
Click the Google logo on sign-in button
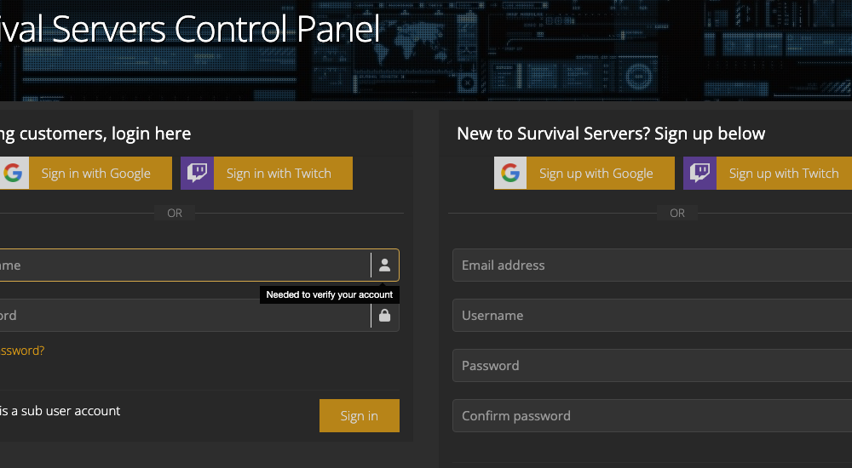13,174
